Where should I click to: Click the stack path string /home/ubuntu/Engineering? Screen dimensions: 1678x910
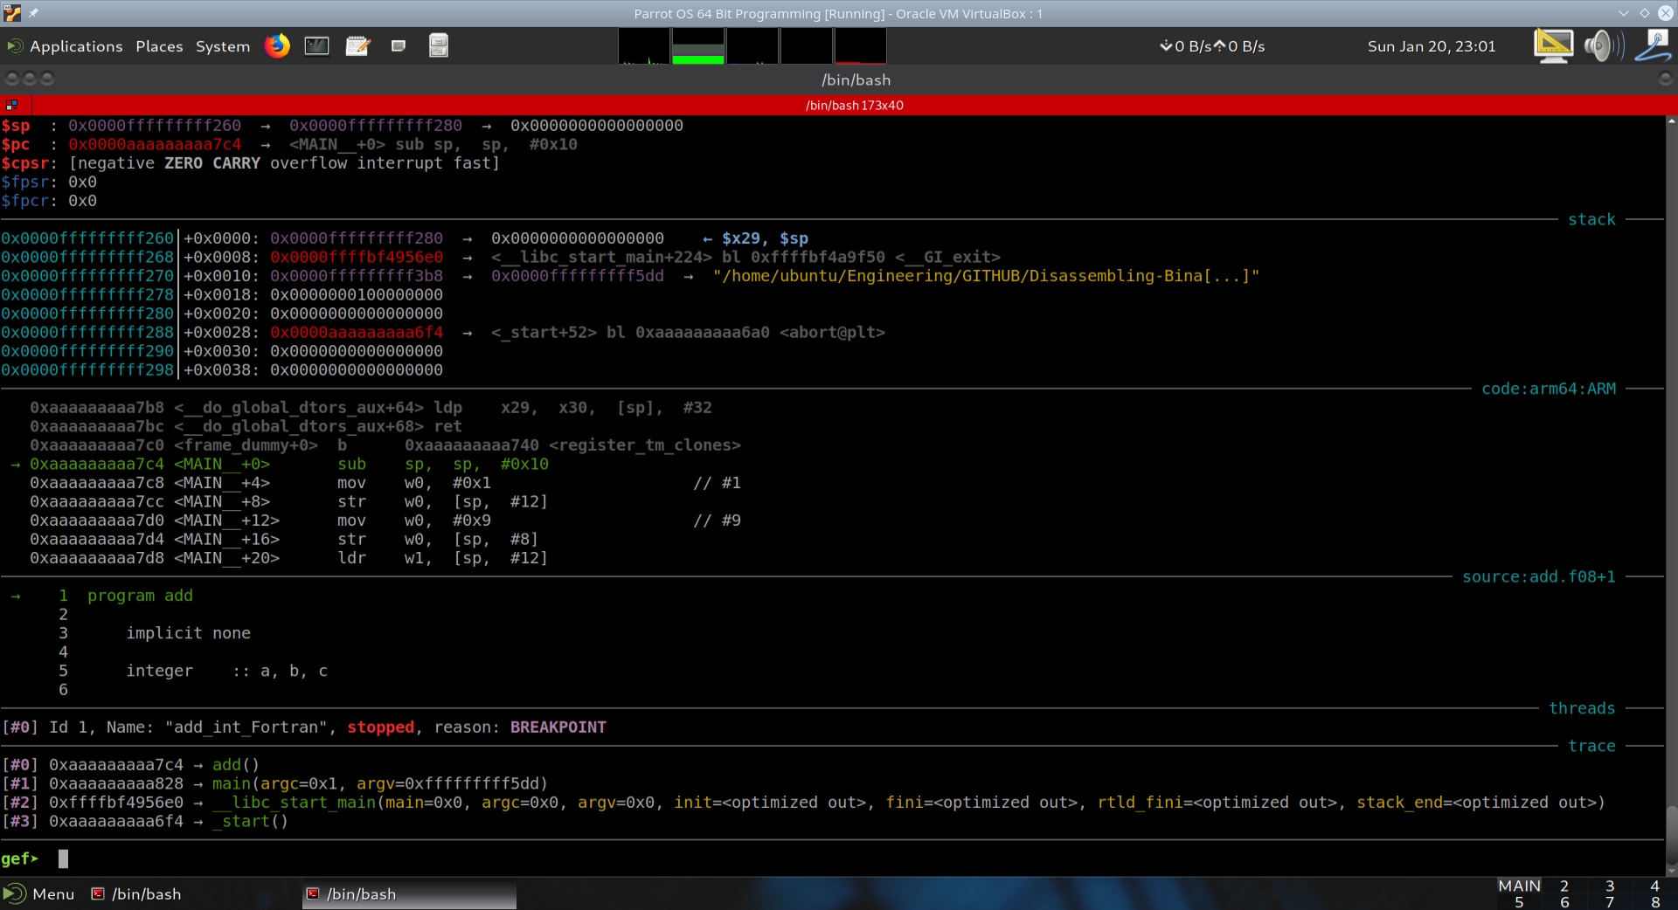(x=986, y=276)
